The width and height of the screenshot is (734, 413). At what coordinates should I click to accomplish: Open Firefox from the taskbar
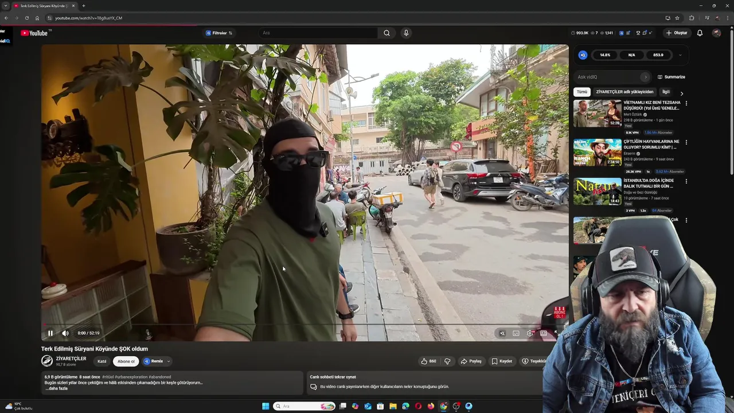(x=431, y=406)
